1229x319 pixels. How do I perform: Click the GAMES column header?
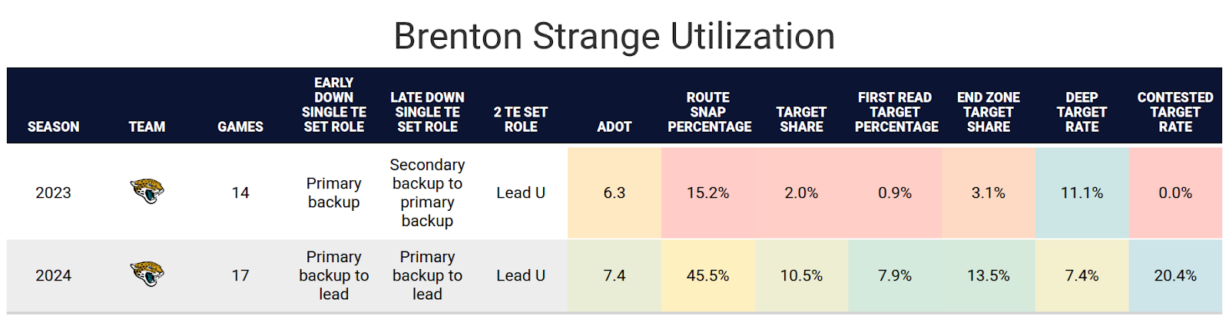click(240, 127)
